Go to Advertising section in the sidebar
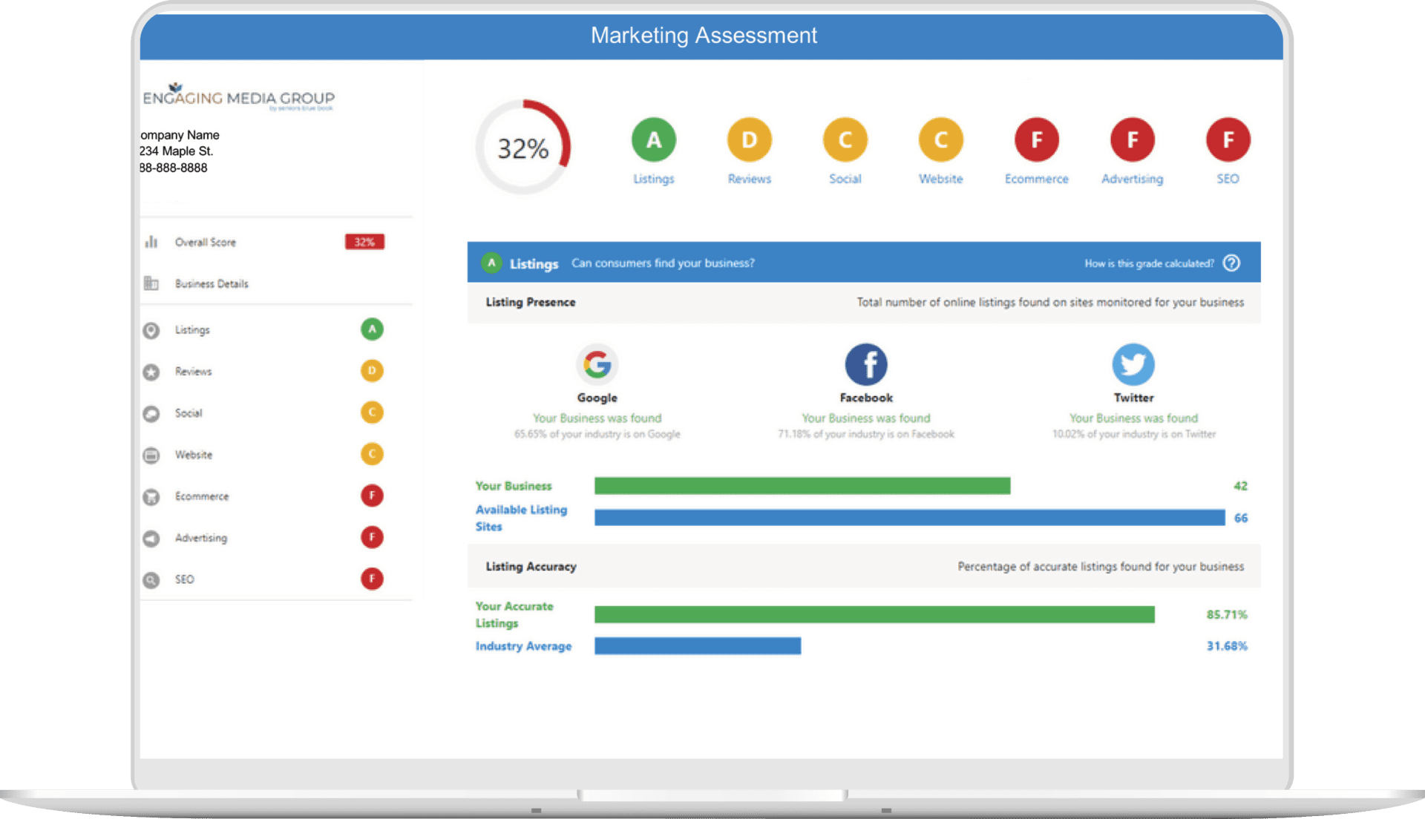Image resolution: width=1425 pixels, height=819 pixels. click(x=200, y=538)
